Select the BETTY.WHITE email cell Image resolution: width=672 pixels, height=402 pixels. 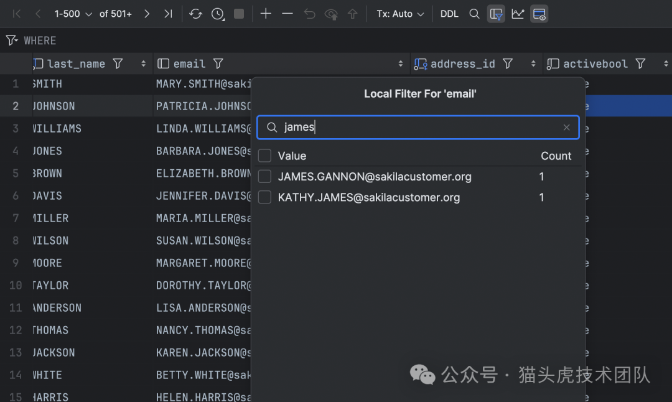click(x=203, y=375)
